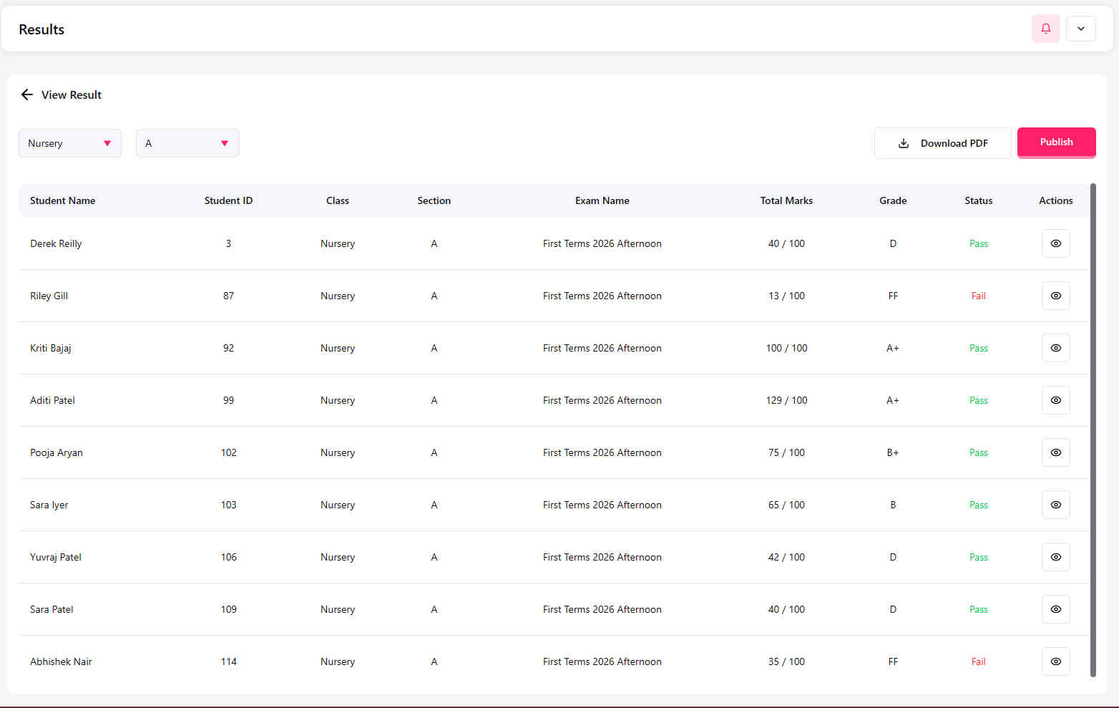1119x708 pixels.
Task: Click the notification bell icon
Action: click(x=1045, y=29)
